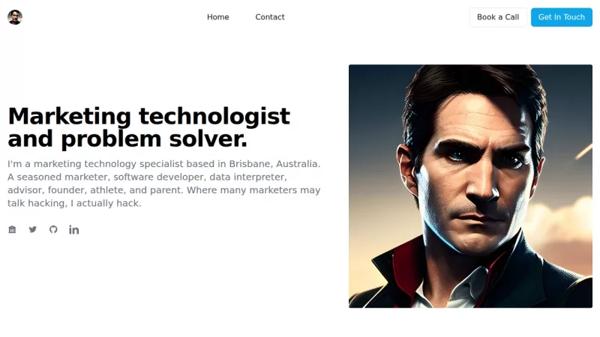Click the 'and problem solver.' heading line
This screenshot has width=600, height=337.
point(127,139)
